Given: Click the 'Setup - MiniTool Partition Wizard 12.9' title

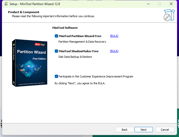Looking at the screenshot, I should click(35, 4).
